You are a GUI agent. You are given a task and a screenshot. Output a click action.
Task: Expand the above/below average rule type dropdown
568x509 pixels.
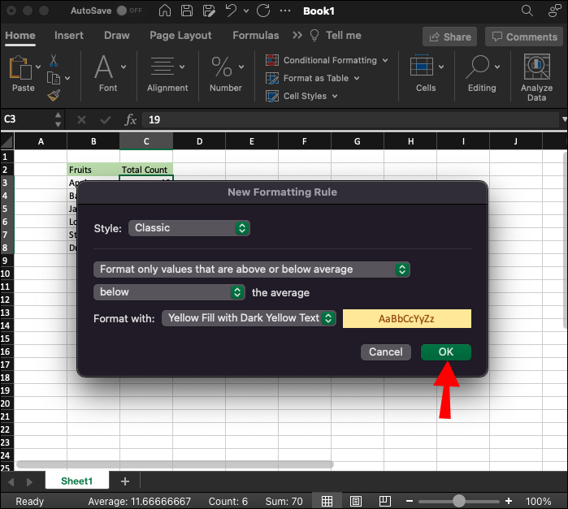[252, 269]
